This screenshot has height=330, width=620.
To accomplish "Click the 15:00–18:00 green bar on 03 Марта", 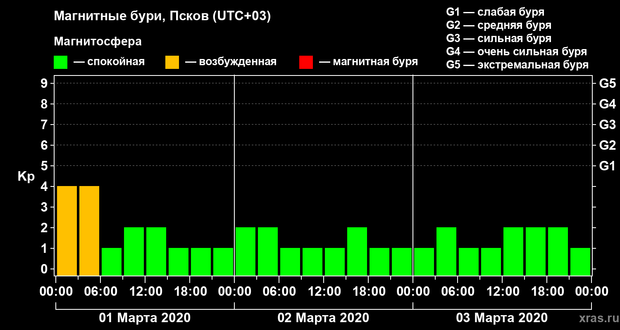I will (x=536, y=251).
